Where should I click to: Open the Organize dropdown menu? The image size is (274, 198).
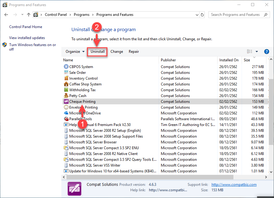point(75,52)
